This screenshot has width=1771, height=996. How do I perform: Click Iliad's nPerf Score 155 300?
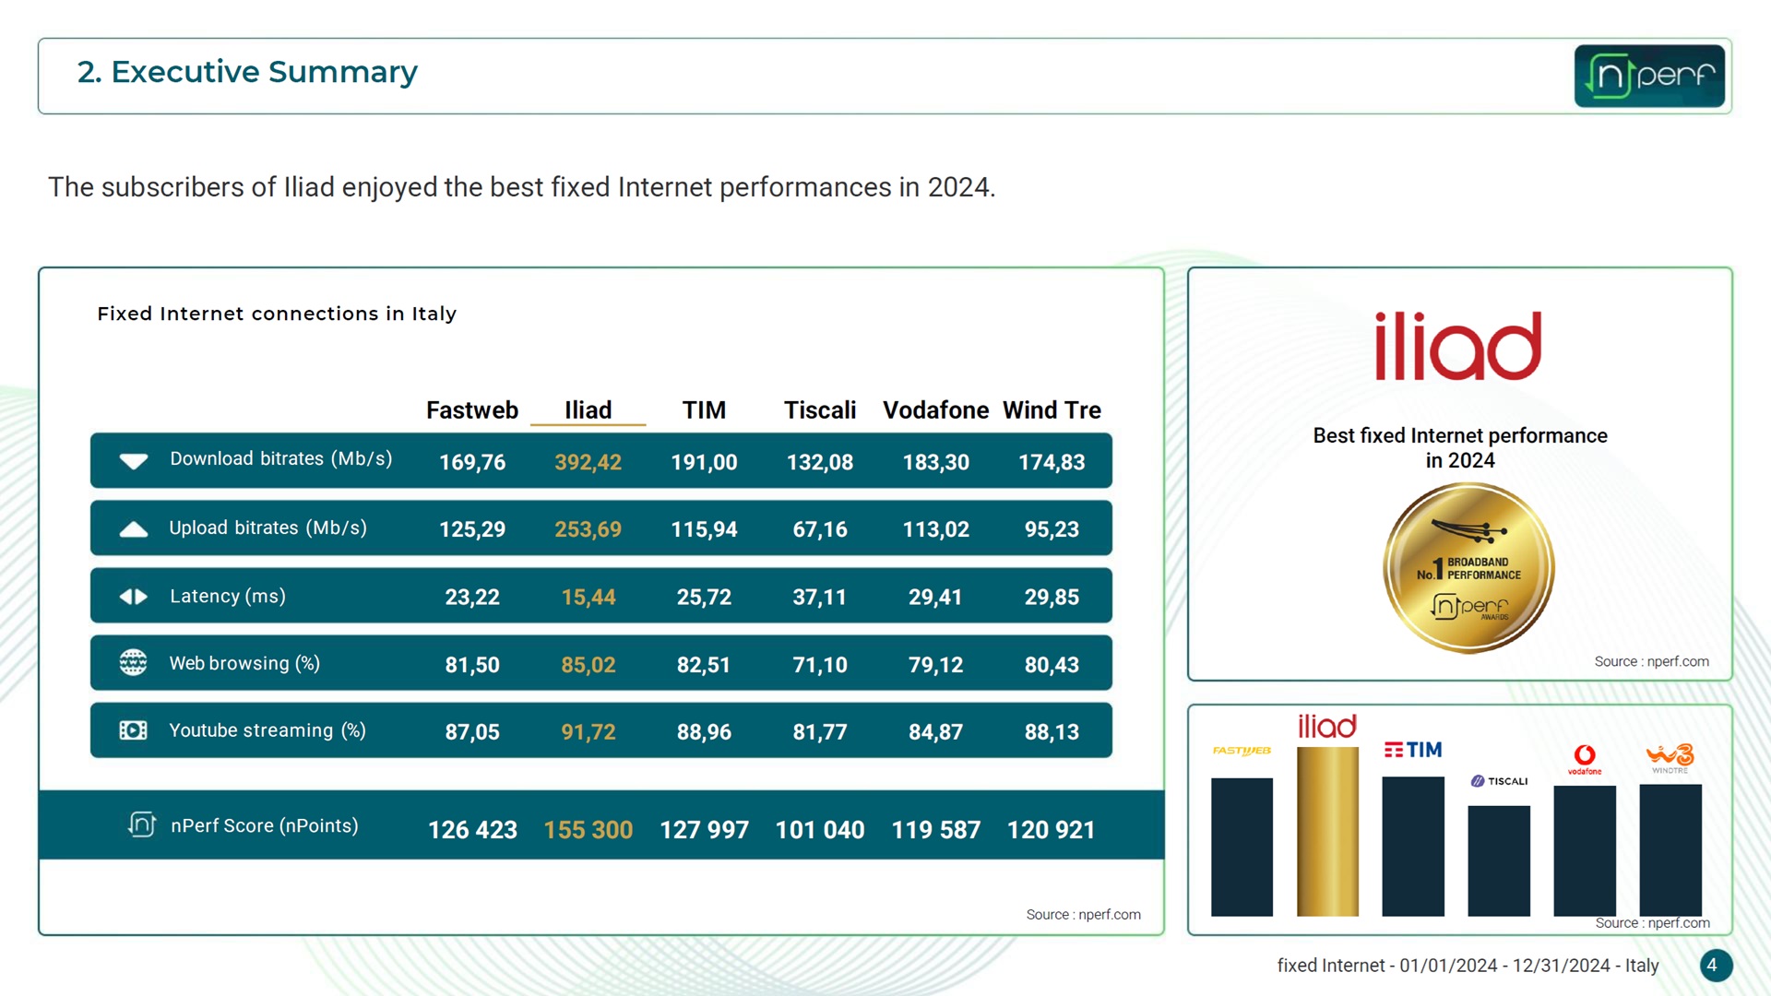click(588, 830)
